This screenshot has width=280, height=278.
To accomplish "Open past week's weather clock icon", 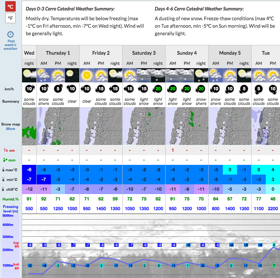I will (x=10, y=34).
